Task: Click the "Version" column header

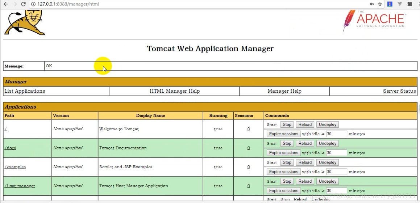Action: (61, 115)
